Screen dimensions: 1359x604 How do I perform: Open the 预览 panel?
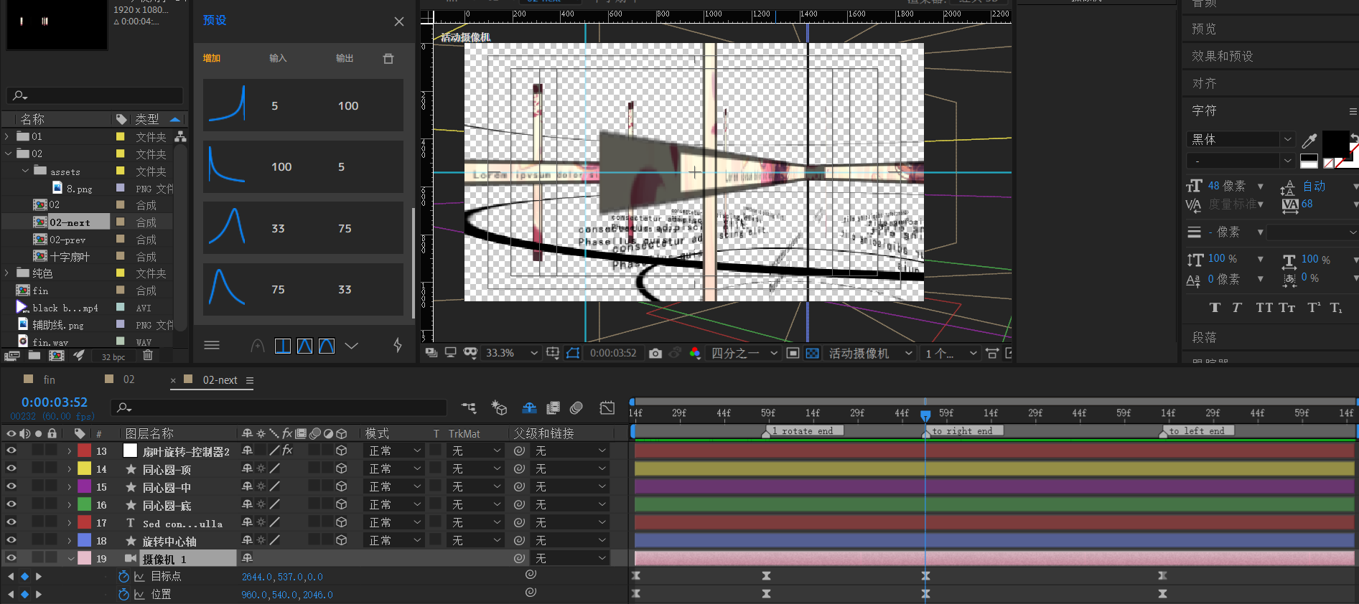(1204, 29)
